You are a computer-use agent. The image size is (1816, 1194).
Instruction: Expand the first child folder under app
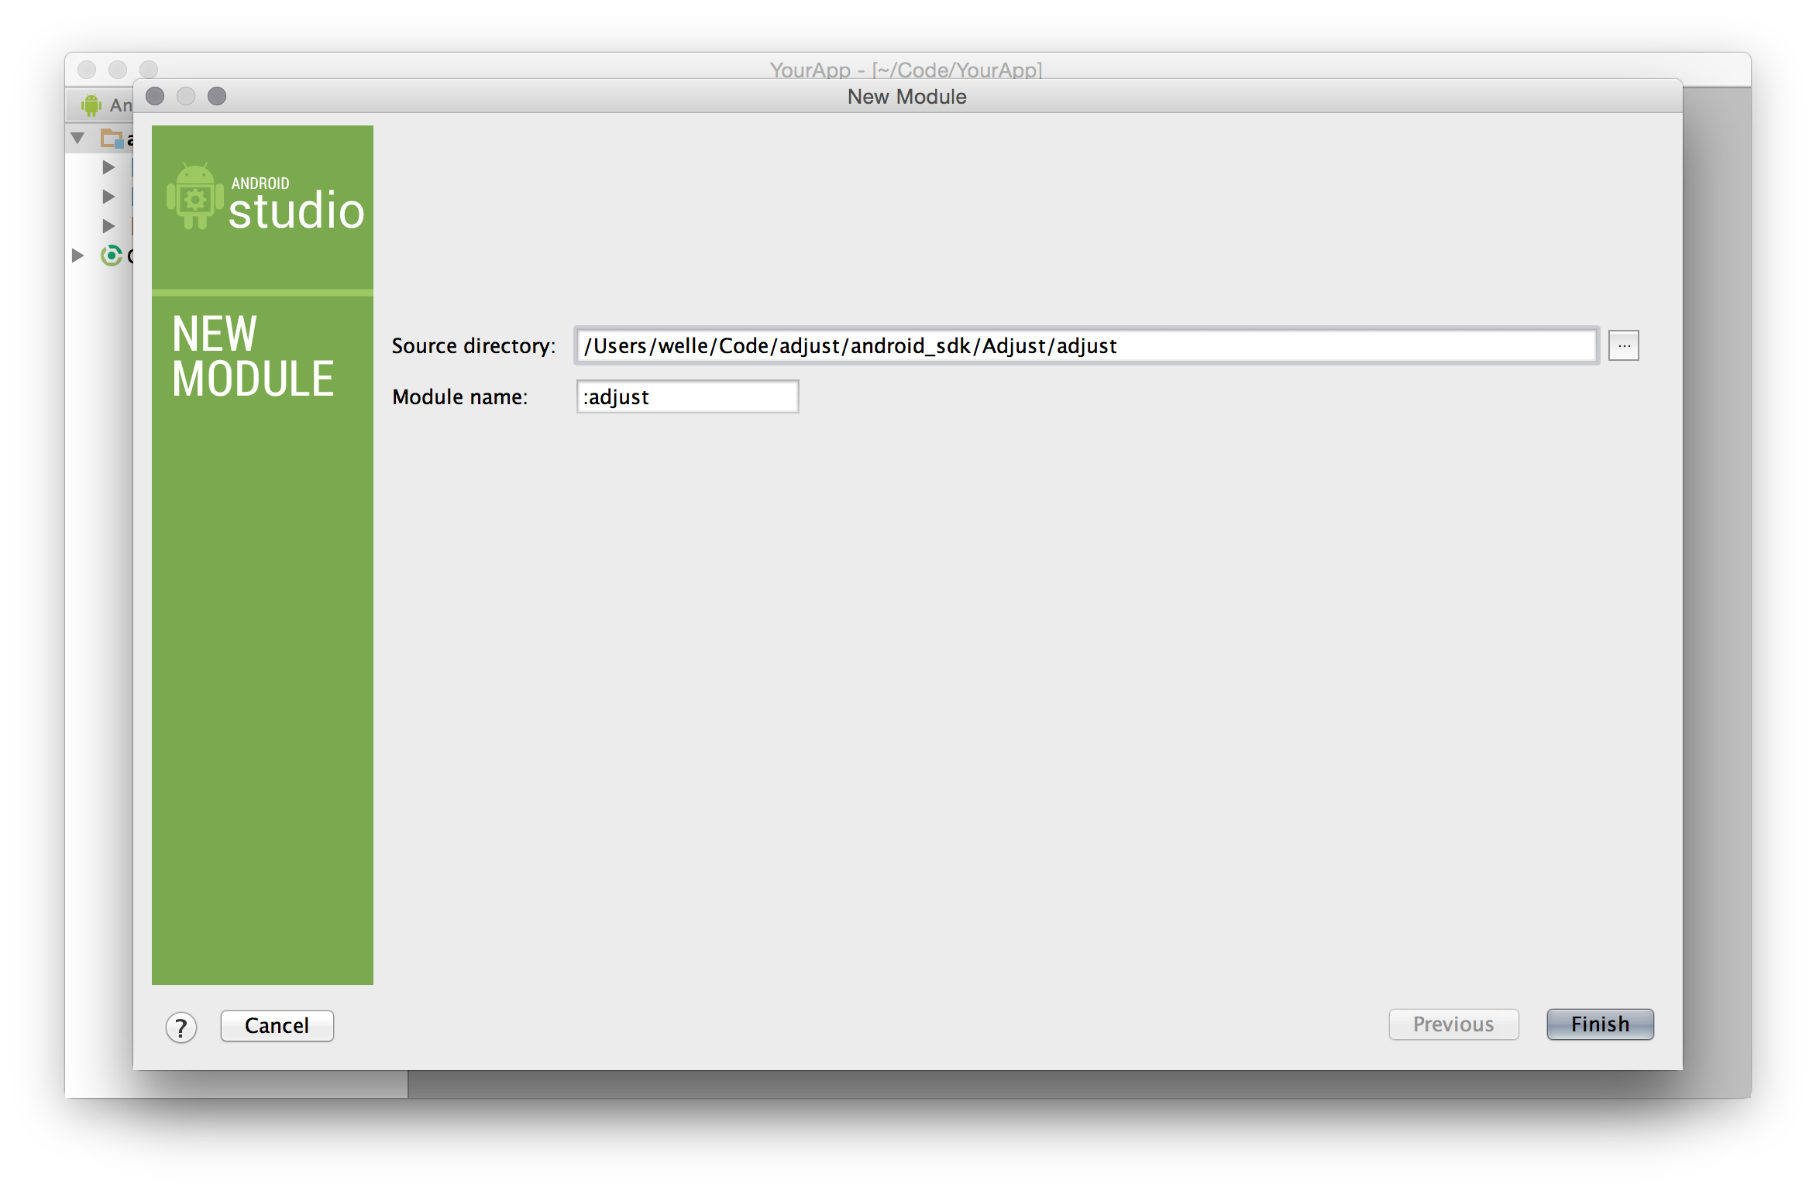[x=108, y=167]
